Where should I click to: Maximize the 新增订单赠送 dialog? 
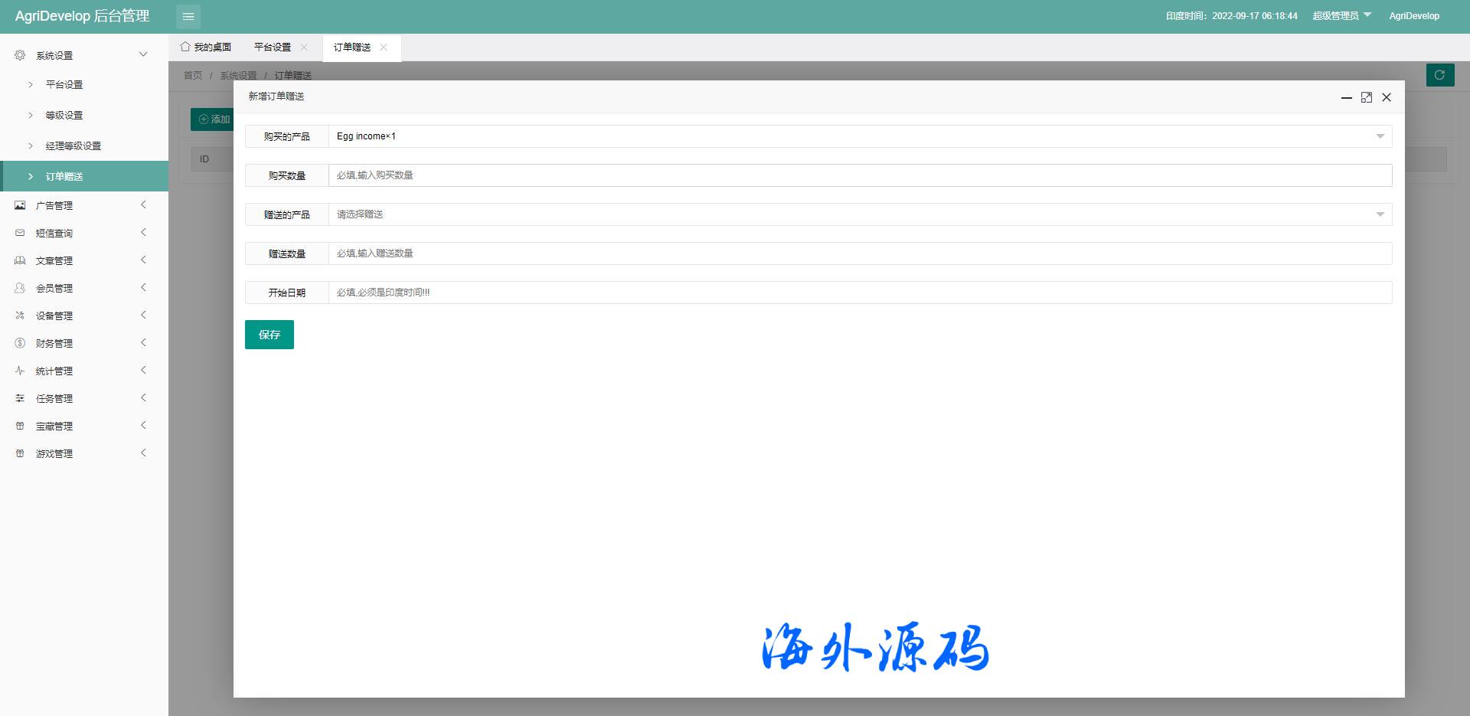tap(1366, 97)
